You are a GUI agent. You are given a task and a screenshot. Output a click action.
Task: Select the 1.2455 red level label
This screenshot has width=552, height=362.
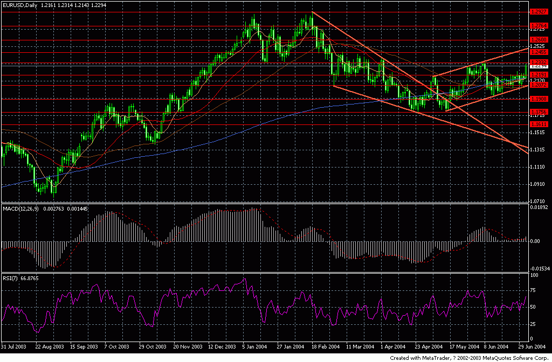[539, 52]
